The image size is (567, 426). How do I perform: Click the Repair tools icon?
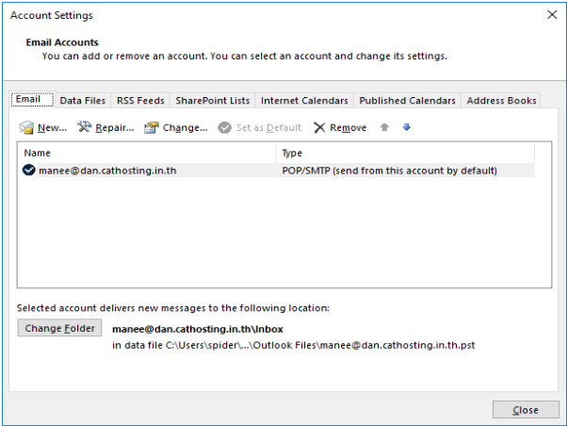85,127
